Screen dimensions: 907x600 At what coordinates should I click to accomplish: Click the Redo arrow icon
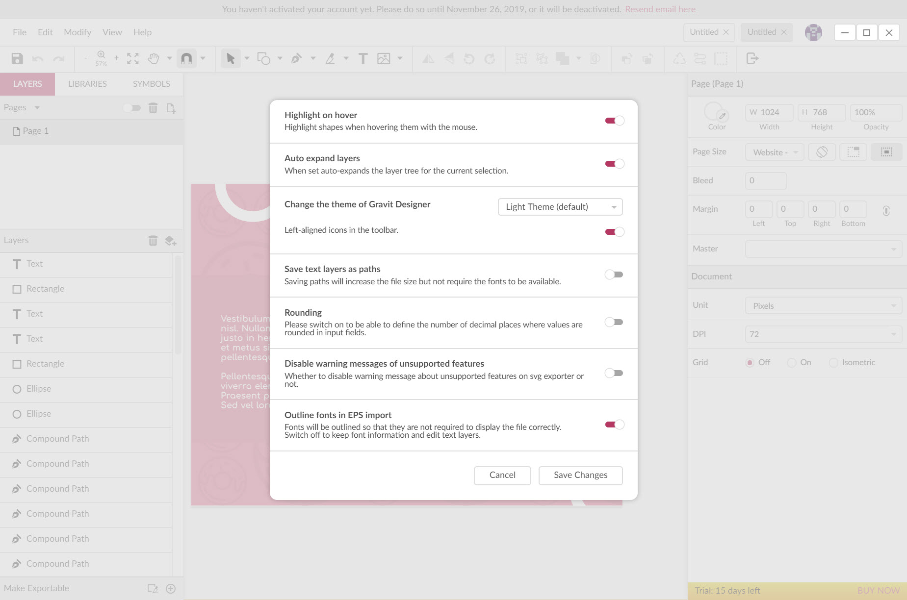pos(59,59)
